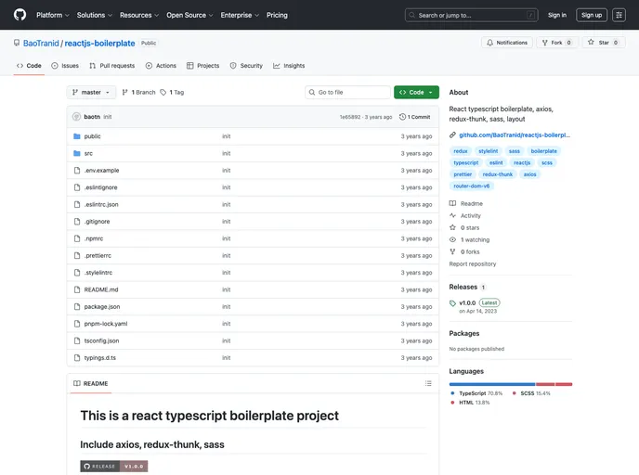Open the command palette icon in header
Viewport: 639px width, 475px height.
pyautogui.click(x=619, y=15)
